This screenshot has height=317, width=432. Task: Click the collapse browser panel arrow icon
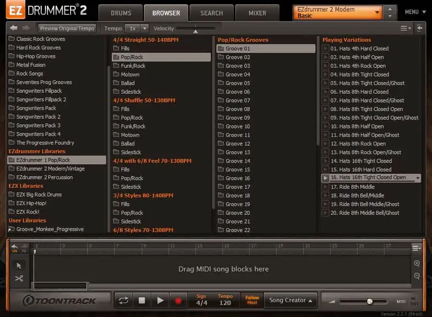point(420,28)
